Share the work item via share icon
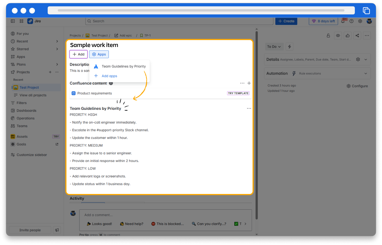The height and width of the screenshot is (245, 382). [x=357, y=35]
